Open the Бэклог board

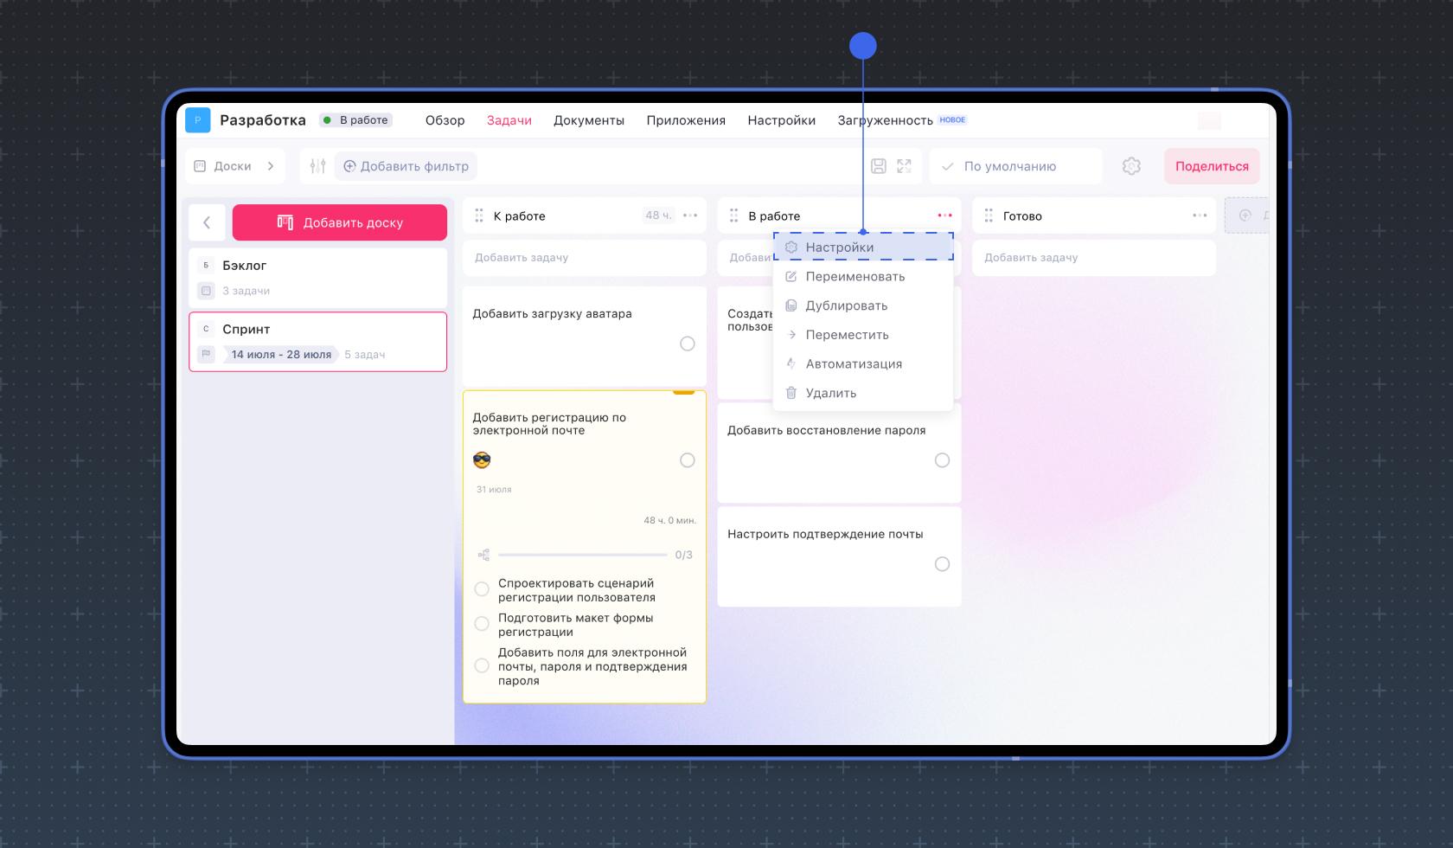(x=318, y=278)
